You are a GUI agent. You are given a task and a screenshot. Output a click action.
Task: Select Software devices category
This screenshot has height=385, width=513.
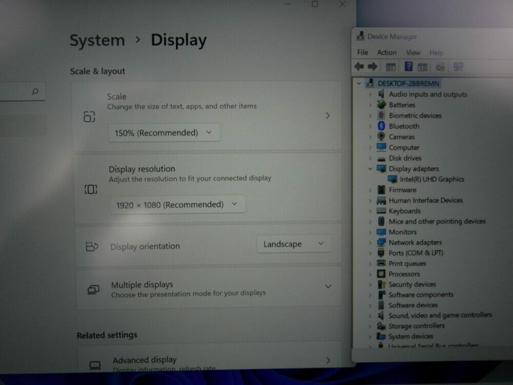tap(413, 305)
